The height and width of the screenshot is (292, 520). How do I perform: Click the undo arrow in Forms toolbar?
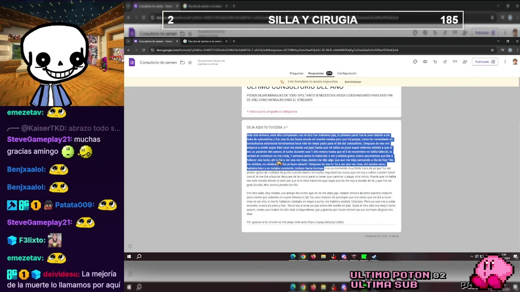click(x=435, y=62)
